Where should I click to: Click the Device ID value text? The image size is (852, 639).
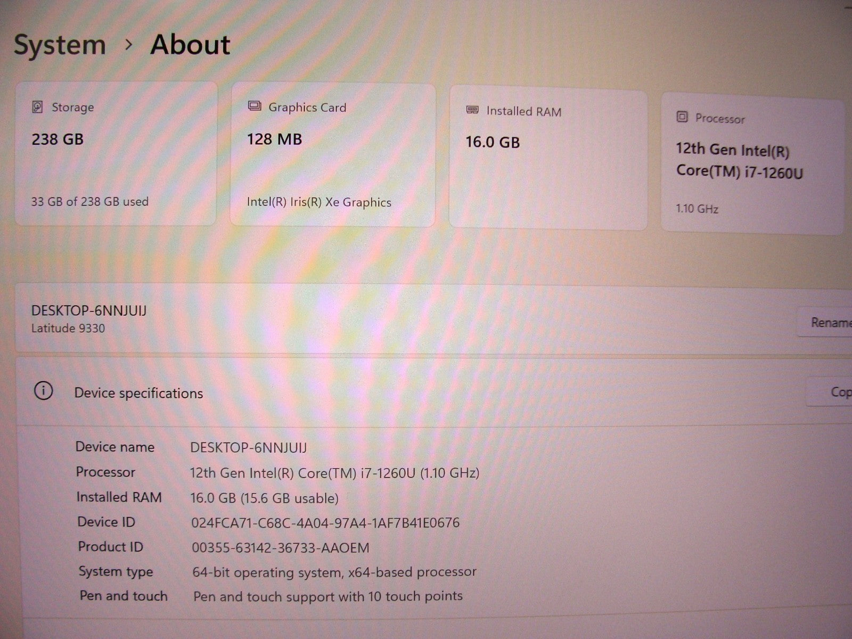[x=325, y=523]
